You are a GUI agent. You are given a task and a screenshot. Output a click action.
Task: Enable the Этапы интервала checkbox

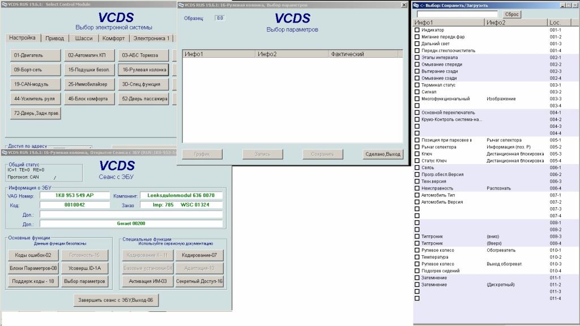click(417, 58)
